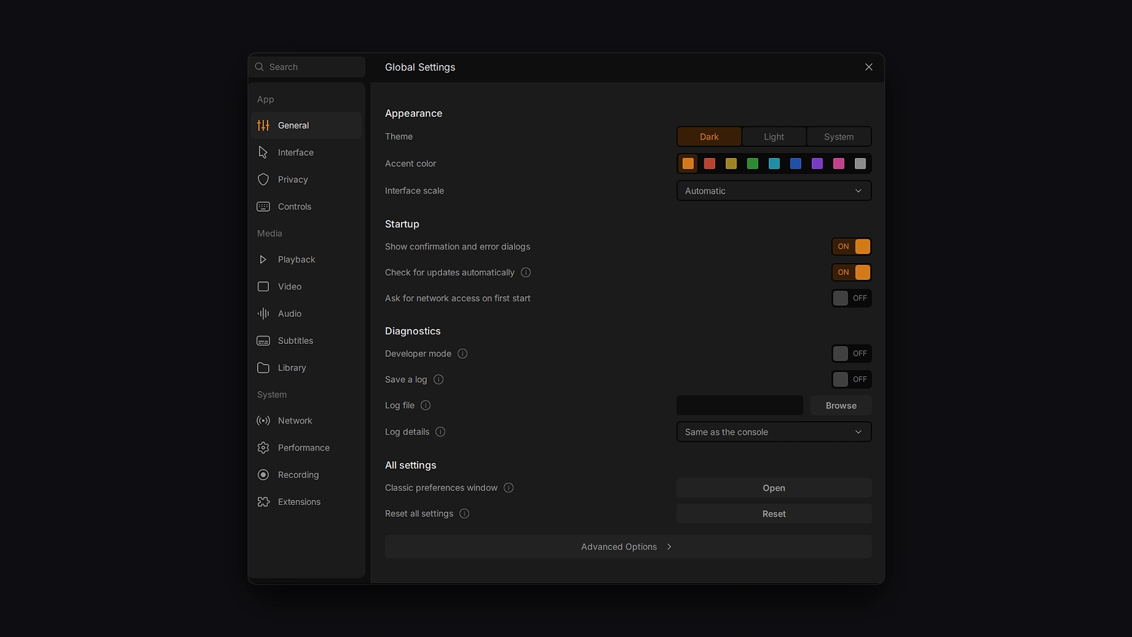Select the System theme tab
This screenshot has height=637, width=1132.
pyautogui.click(x=838, y=137)
